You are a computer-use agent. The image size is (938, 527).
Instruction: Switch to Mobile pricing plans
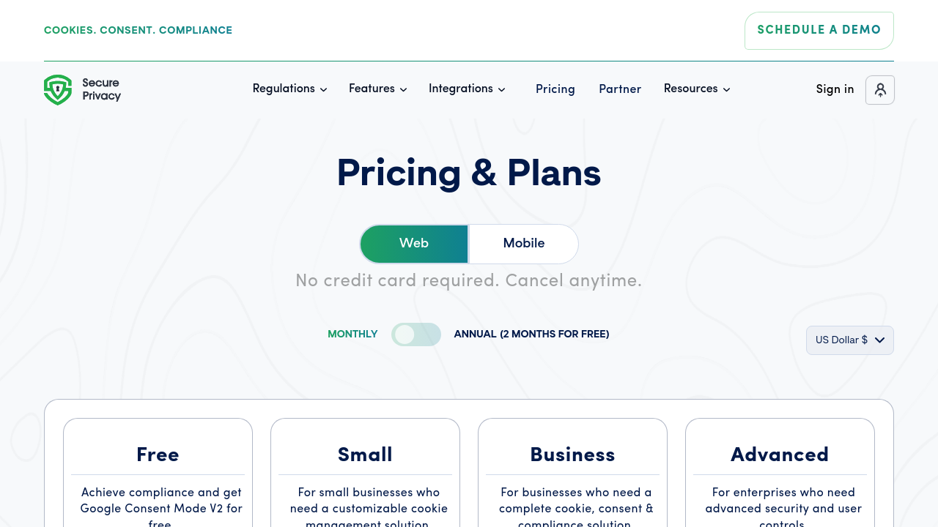524,244
